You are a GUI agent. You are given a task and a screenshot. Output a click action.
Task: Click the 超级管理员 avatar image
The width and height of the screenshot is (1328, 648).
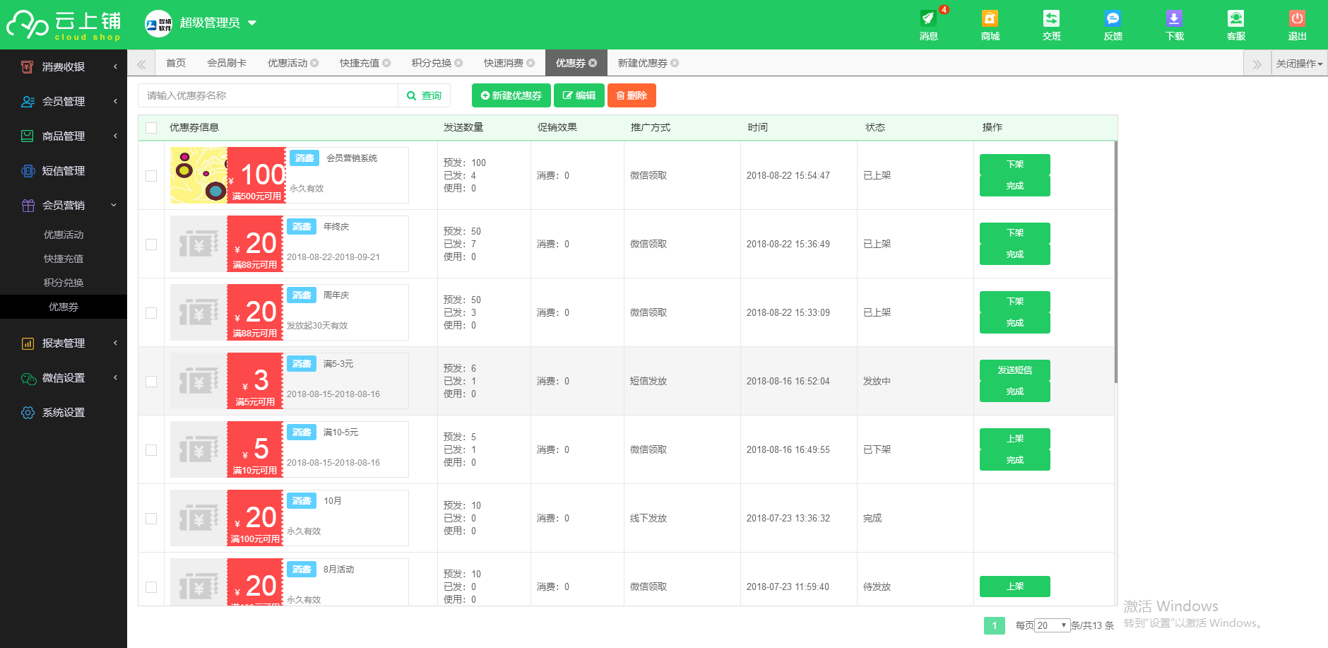(x=158, y=24)
